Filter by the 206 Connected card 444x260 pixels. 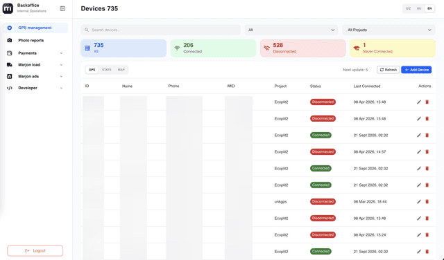(213, 48)
